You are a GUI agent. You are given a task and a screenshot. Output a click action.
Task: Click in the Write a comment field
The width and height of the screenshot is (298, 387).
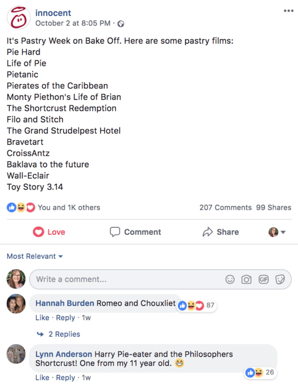coord(124,280)
